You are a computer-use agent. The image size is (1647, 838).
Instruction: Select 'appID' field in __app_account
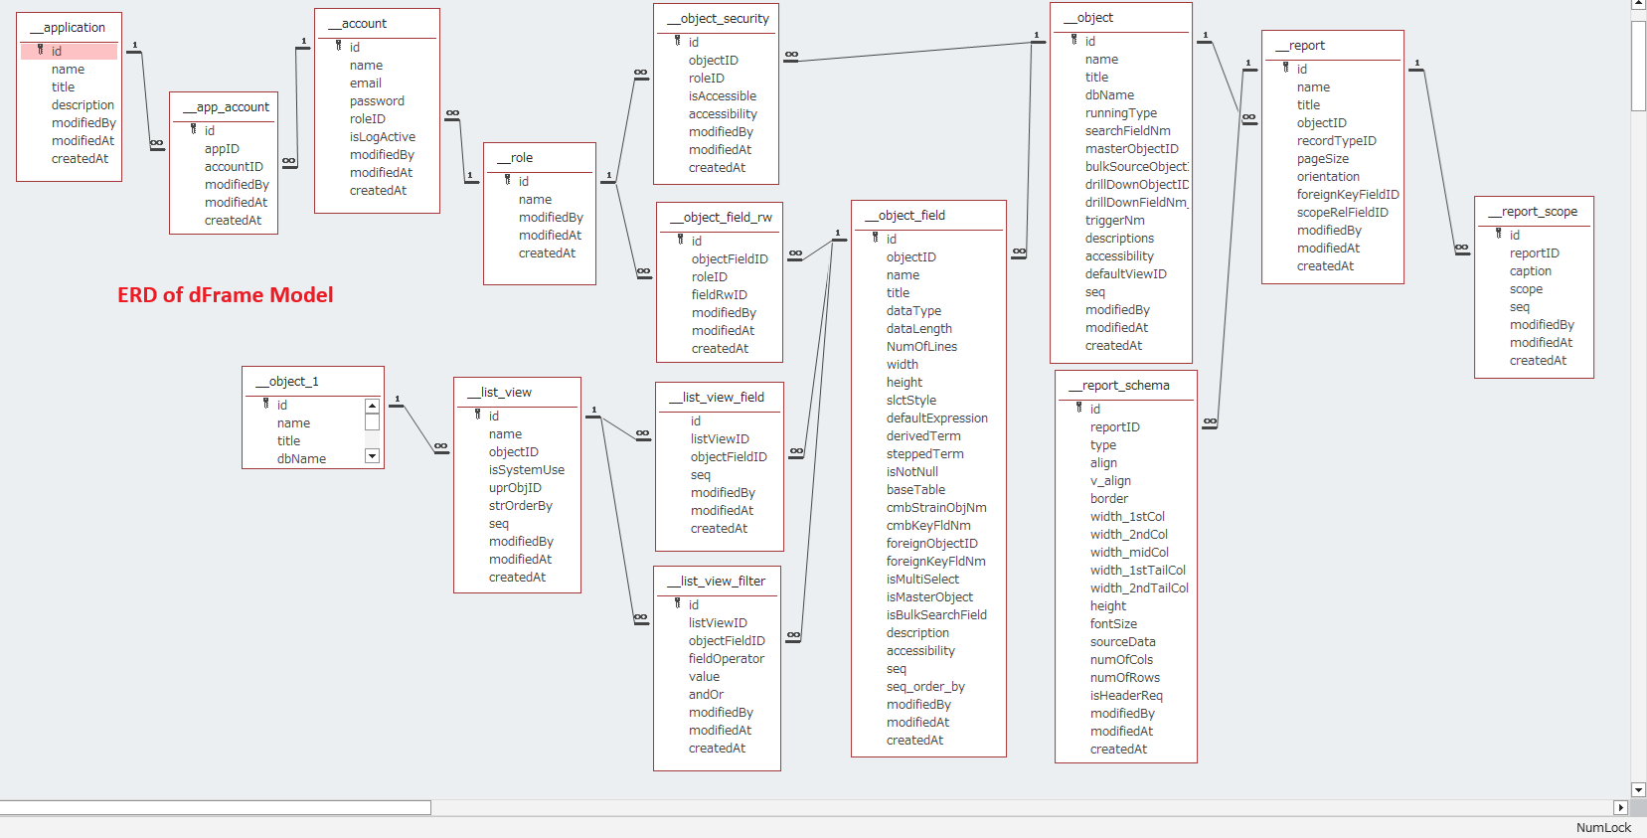[222, 148]
